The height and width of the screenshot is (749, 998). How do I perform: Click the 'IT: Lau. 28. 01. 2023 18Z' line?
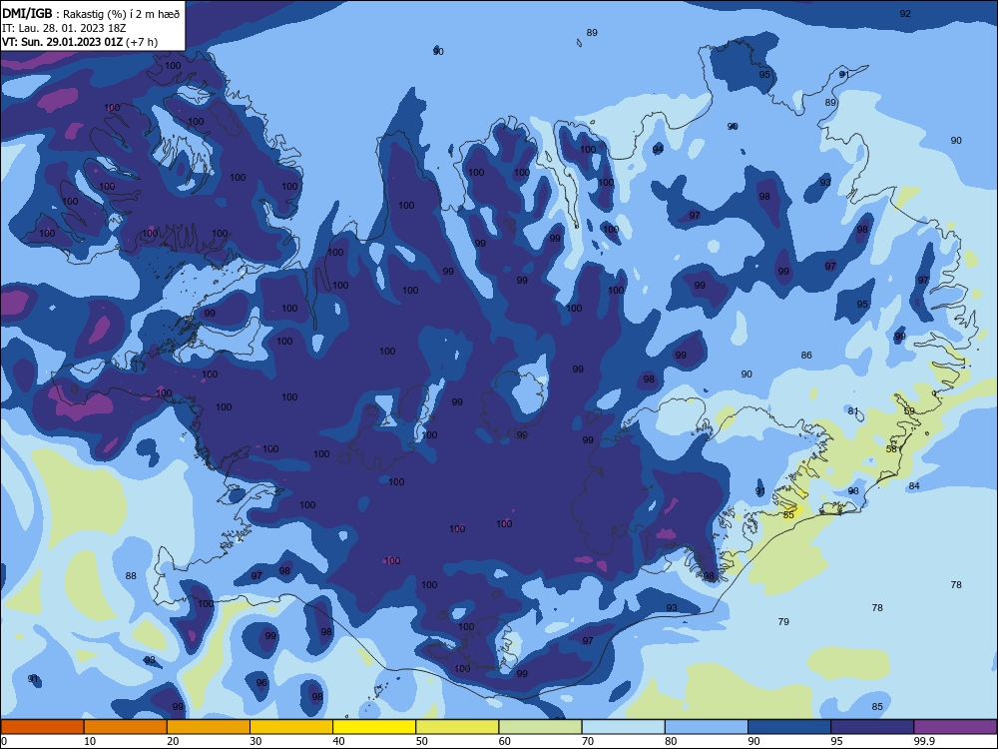tap(64, 28)
